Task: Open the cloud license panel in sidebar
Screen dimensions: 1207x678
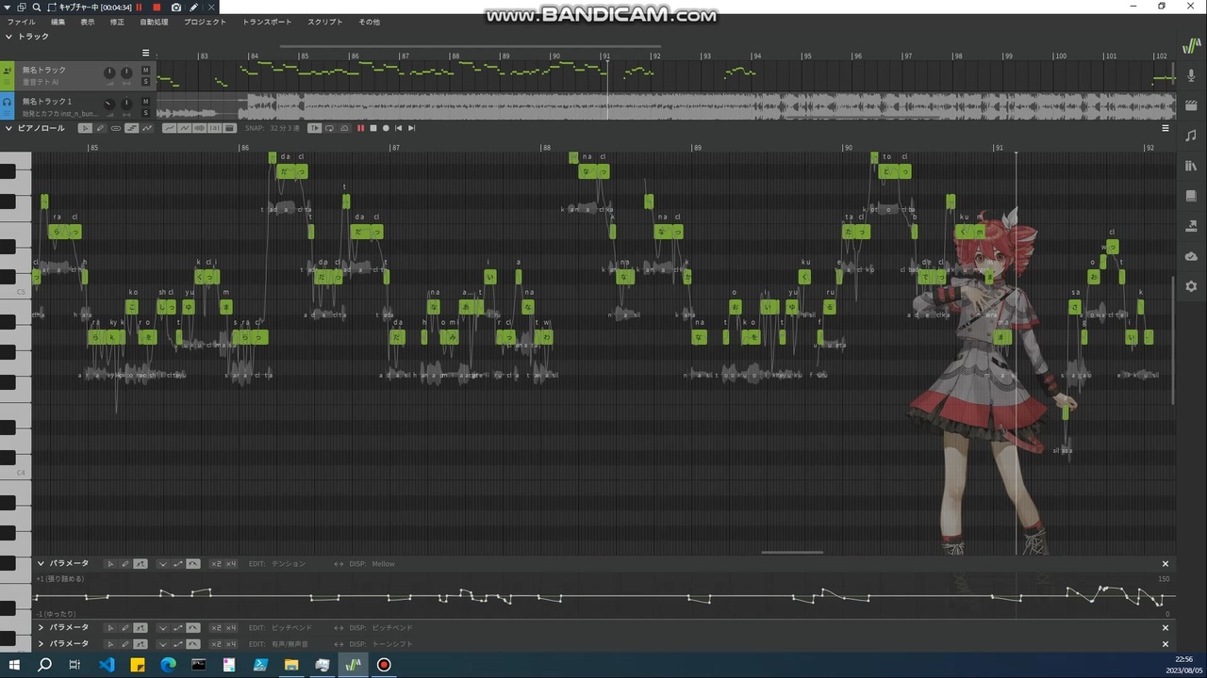Action: [1191, 256]
